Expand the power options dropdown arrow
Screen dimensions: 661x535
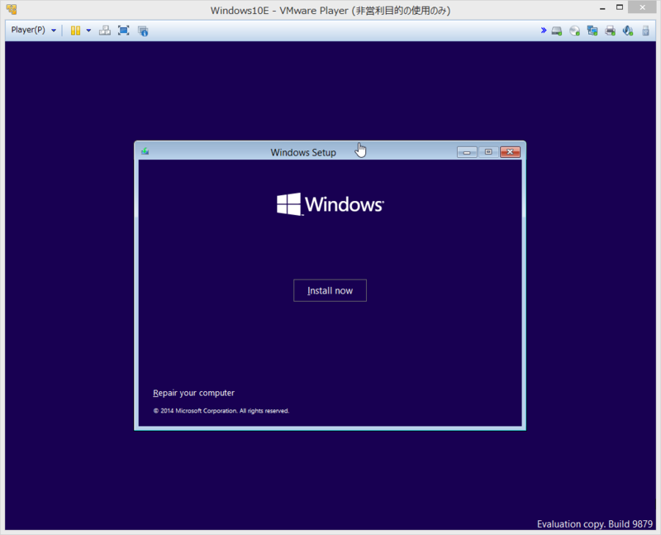click(x=88, y=31)
